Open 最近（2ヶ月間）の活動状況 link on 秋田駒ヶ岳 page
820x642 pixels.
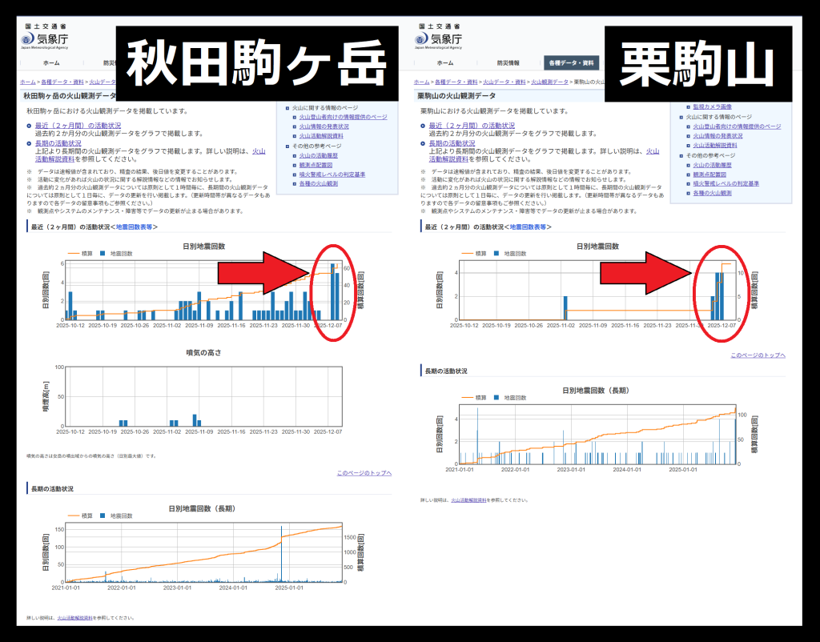[x=74, y=126]
